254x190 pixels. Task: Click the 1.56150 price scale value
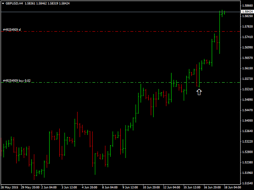(247, 68)
